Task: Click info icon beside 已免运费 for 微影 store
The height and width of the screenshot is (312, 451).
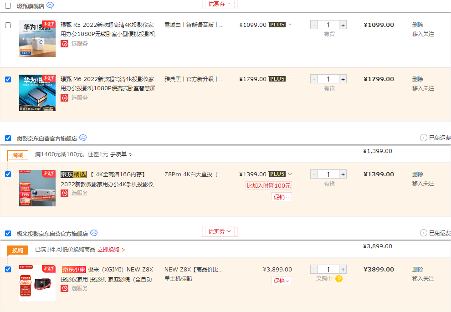Action: [x=423, y=138]
